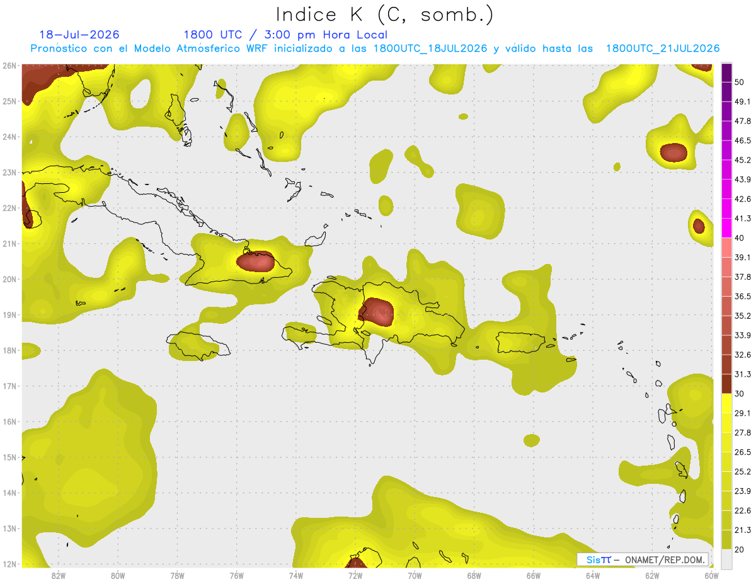Click the gray colorbar swatch below 20

726,559
